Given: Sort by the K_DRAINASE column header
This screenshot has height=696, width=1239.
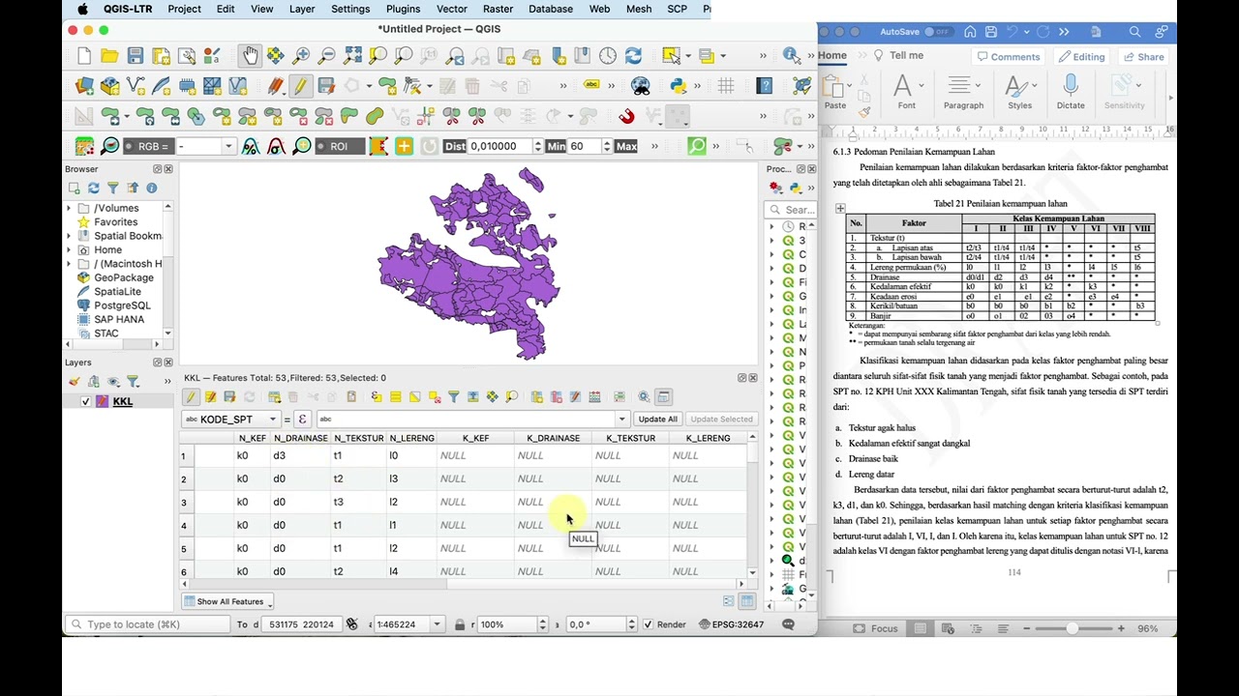Looking at the screenshot, I should tap(553, 439).
